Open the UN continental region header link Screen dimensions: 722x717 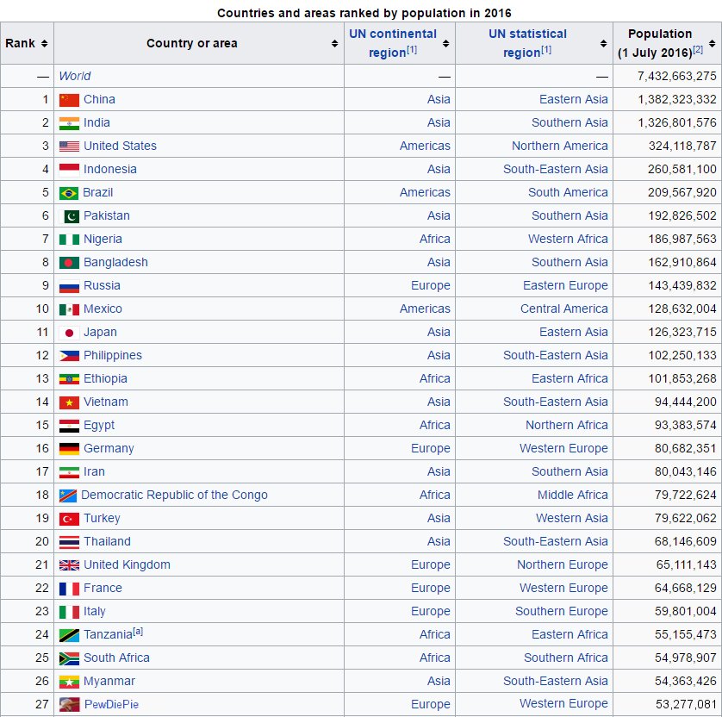point(393,43)
